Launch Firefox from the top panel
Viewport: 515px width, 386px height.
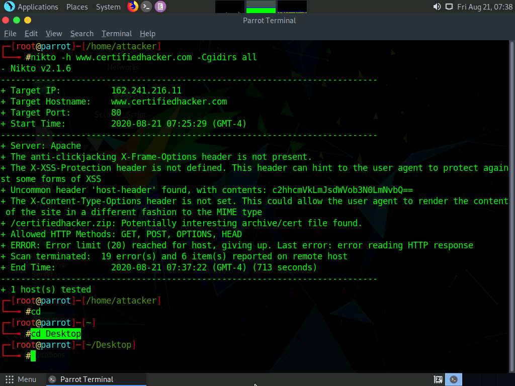[x=133, y=7]
